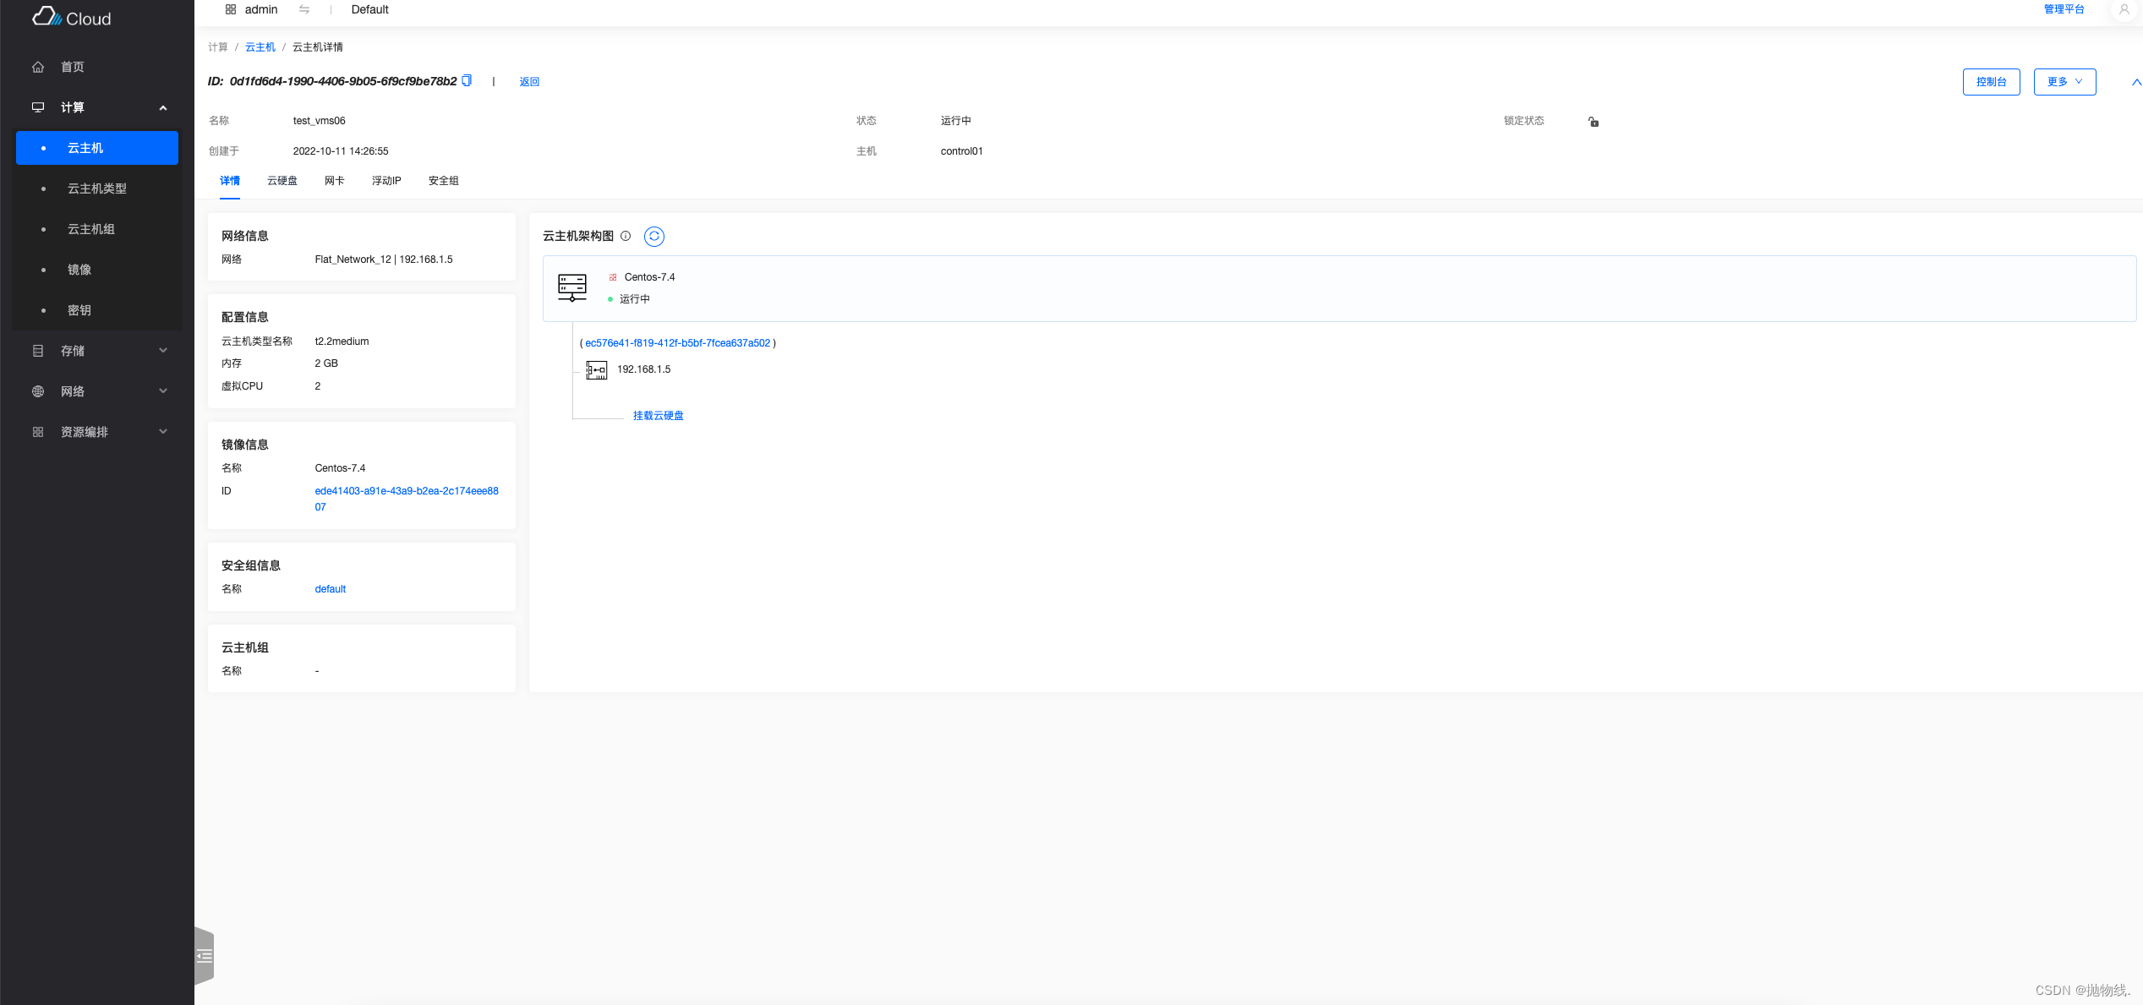
Task: Select 云主机类型 in the sidebar
Action: coord(97,188)
